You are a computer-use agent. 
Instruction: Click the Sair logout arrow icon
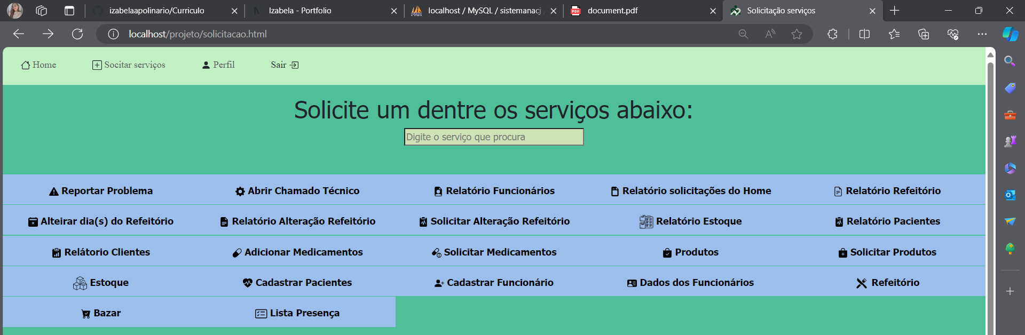[x=294, y=65]
